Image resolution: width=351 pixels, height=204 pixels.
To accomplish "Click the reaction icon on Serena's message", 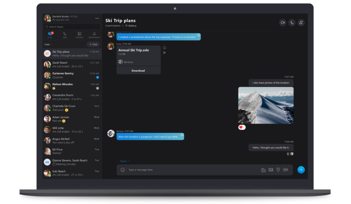I will tap(182, 135).
